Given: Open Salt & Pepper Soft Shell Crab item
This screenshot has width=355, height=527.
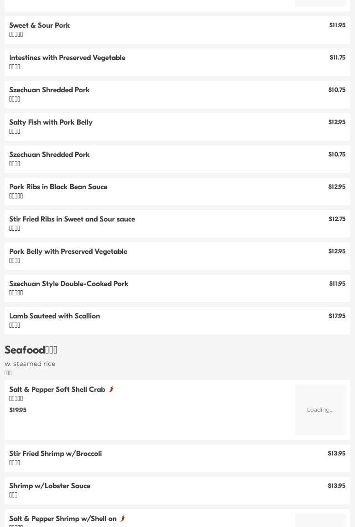Looking at the screenshot, I should tap(57, 389).
